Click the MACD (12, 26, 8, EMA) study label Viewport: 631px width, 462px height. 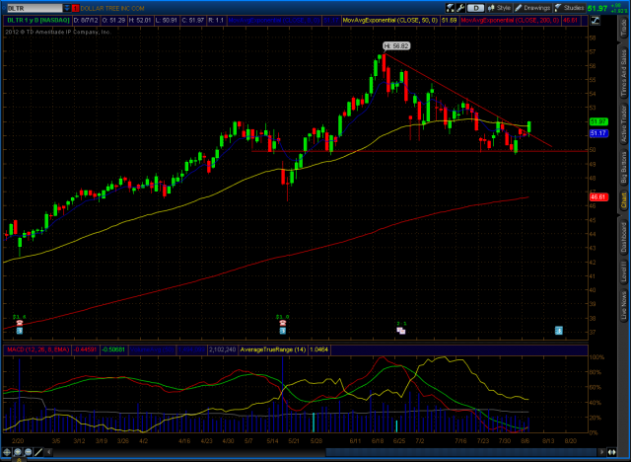click(x=38, y=349)
